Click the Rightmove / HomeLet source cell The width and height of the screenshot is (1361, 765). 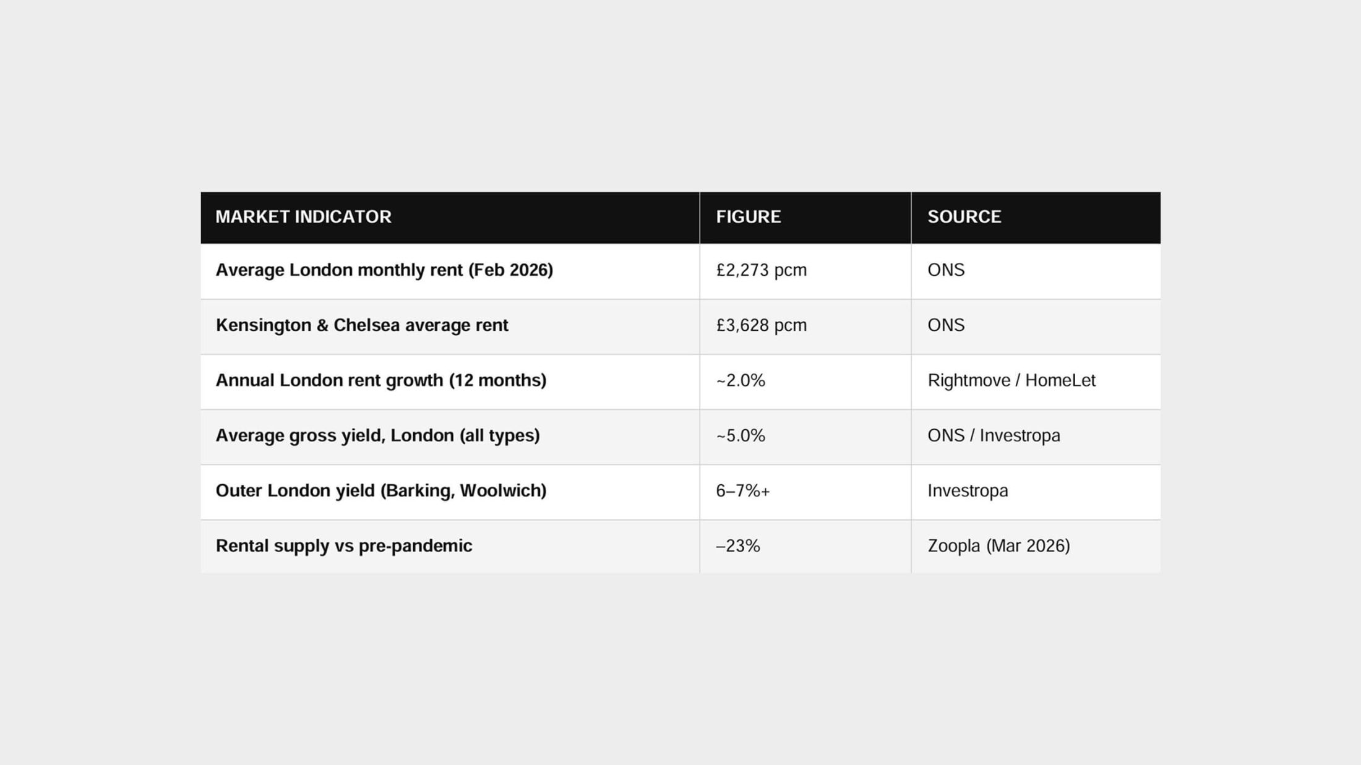click(x=1011, y=380)
